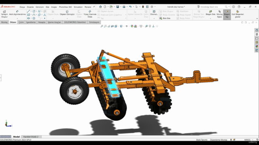Collapse ribbon with chevron arrow

coord(257,19)
